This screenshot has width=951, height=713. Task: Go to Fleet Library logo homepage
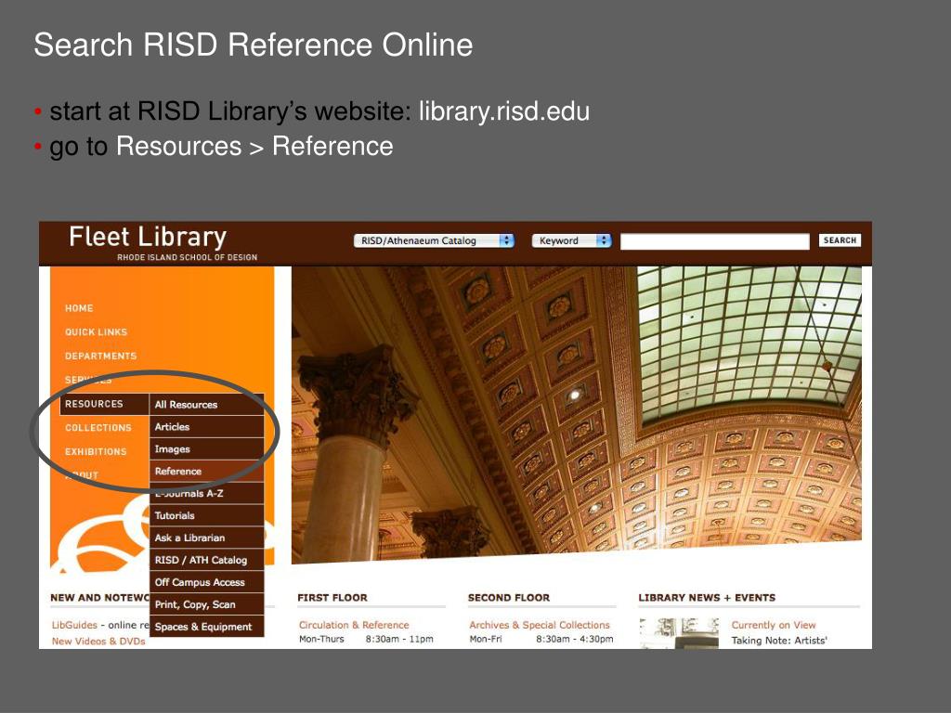(163, 242)
